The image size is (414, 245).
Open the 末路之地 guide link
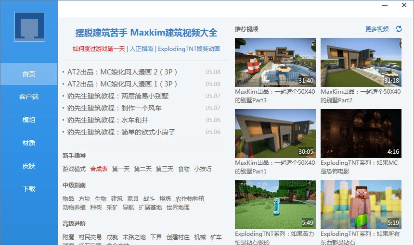[x=134, y=237]
